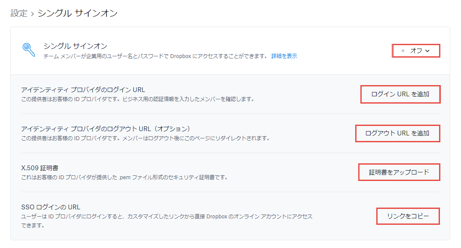Go back to 設定 in the breadcrumb
The image size is (461, 248).
pyautogui.click(x=19, y=13)
